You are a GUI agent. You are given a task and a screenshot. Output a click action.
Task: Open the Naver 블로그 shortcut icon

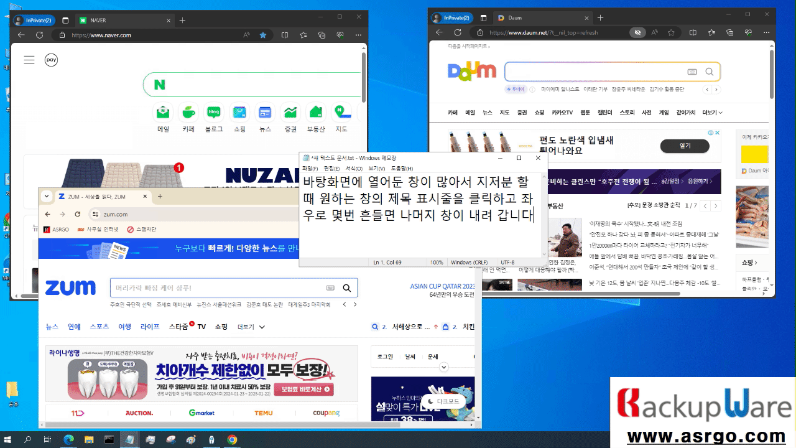[214, 113]
